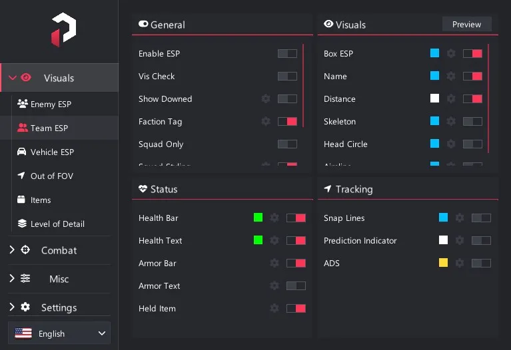Open gear settings next to Snap Lines

(460, 218)
